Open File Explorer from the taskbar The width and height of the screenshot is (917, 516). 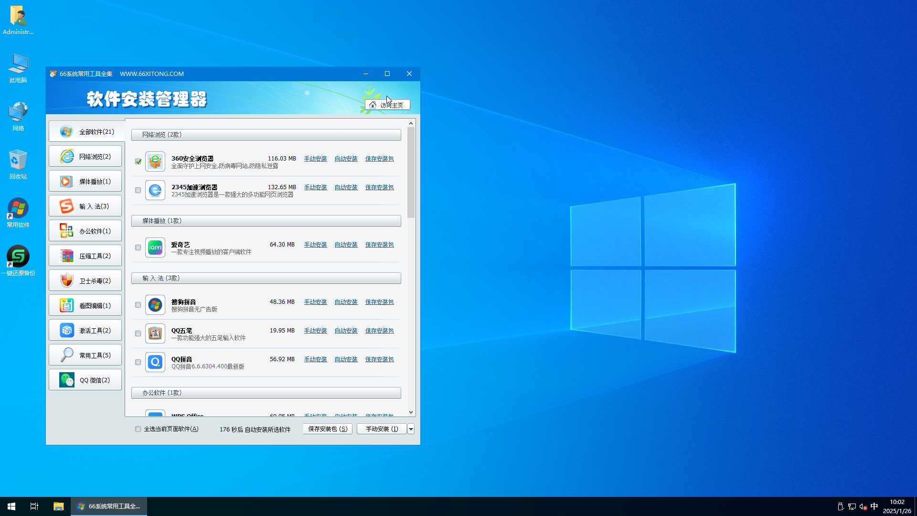click(58, 506)
